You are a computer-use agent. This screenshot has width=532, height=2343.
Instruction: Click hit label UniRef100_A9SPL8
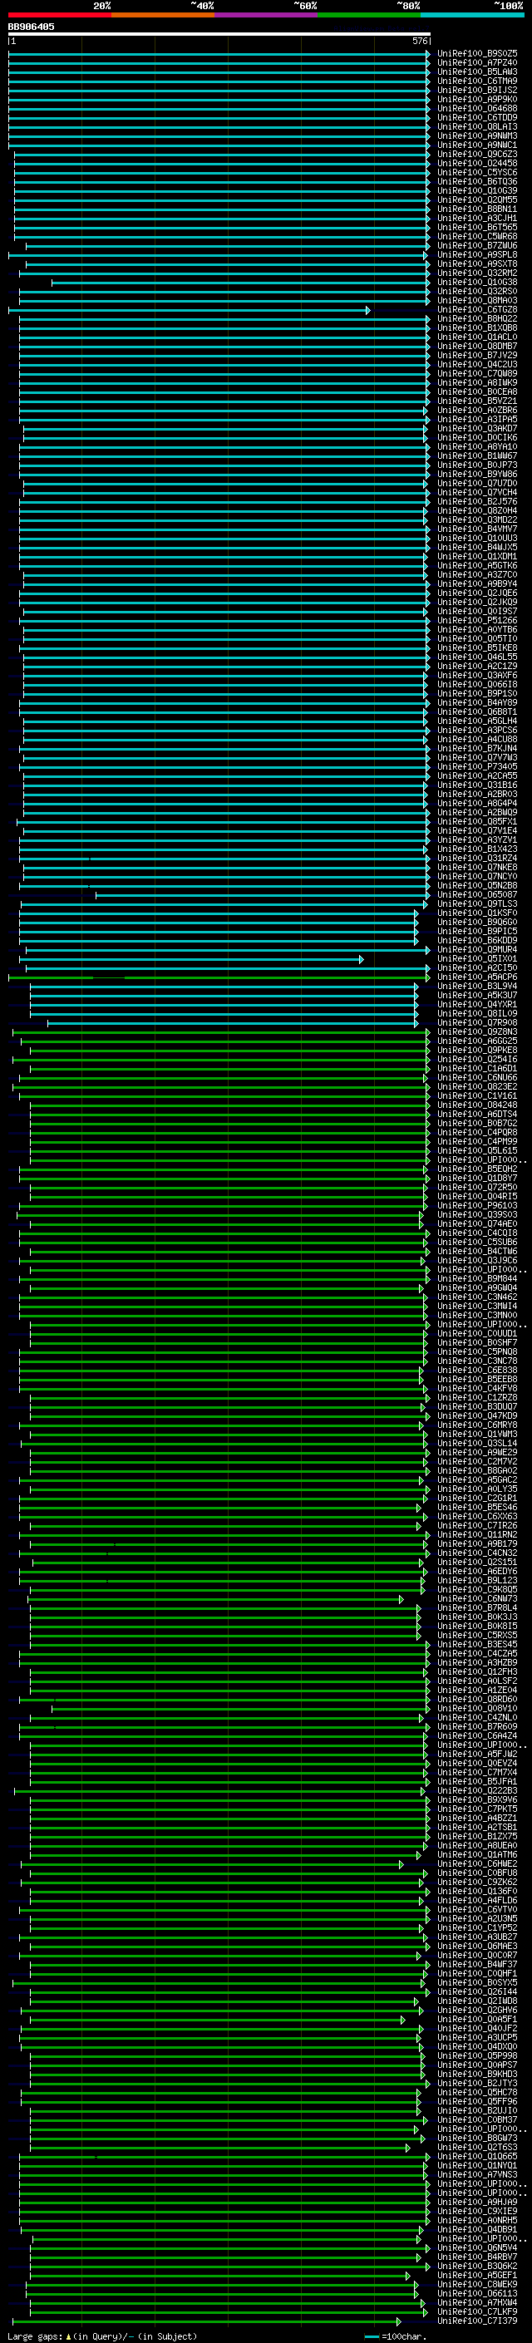coord(477,254)
